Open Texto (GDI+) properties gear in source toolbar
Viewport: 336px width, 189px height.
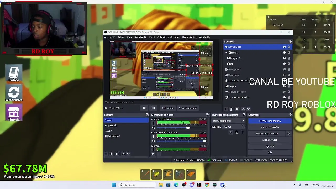coord(144,108)
